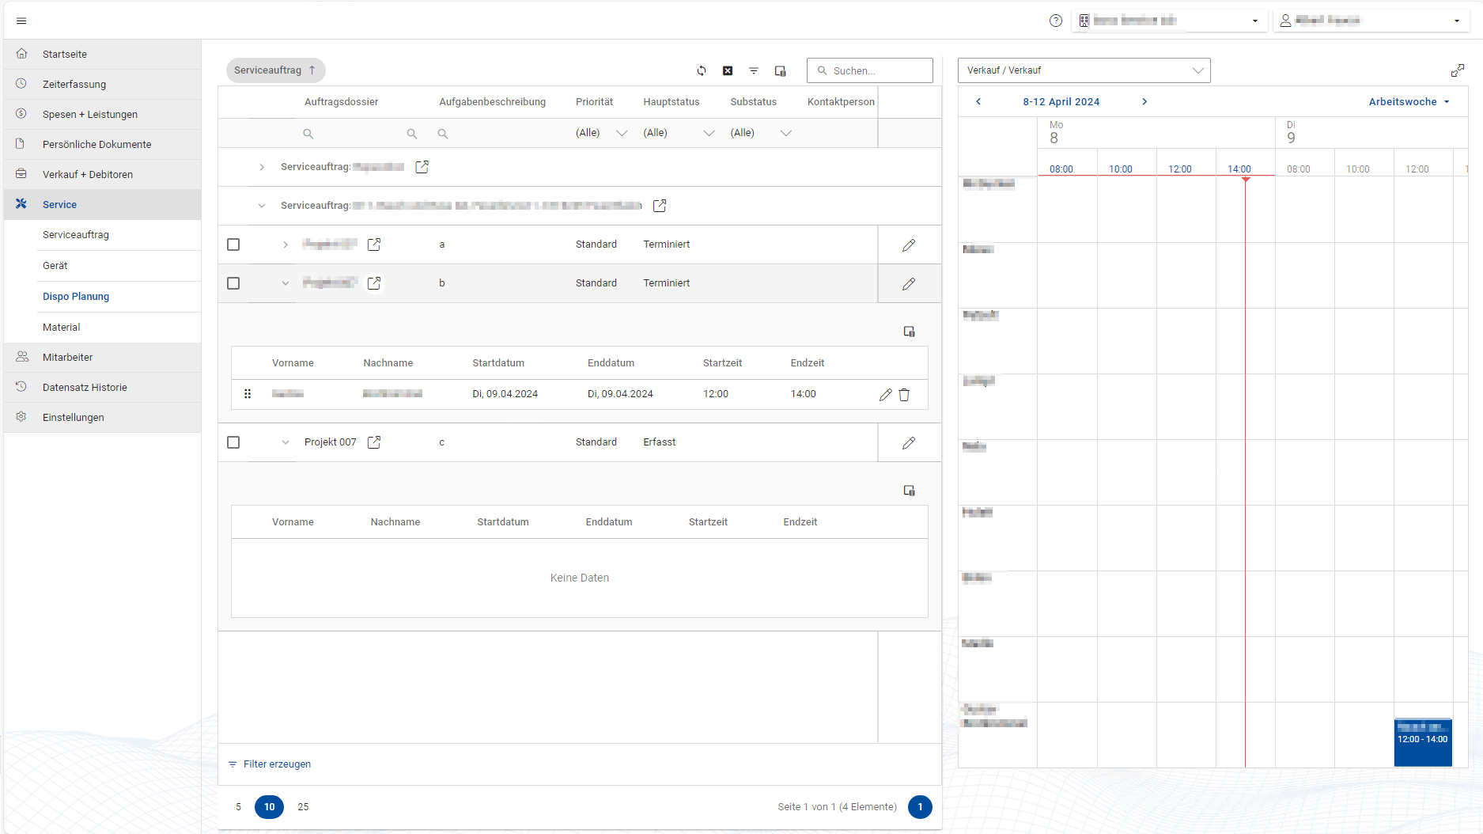This screenshot has width=1483, height=834.
Task: Set page size to 25
Action: [x=303, y=807]
